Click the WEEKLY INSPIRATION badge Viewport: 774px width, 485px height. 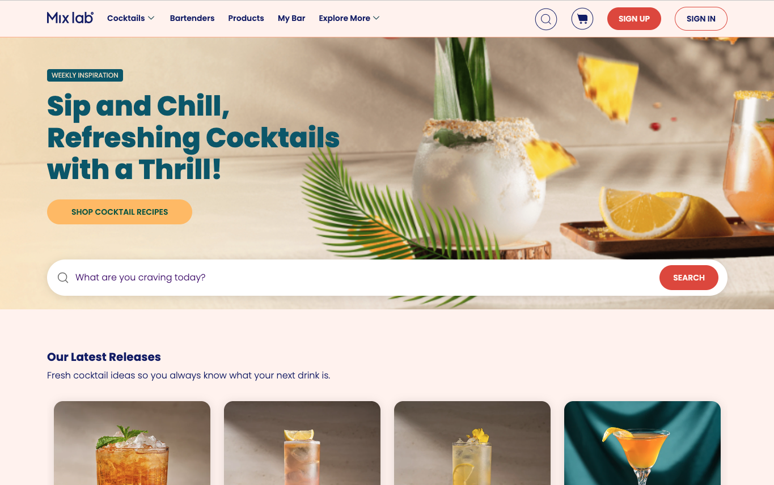coord(85,75)
